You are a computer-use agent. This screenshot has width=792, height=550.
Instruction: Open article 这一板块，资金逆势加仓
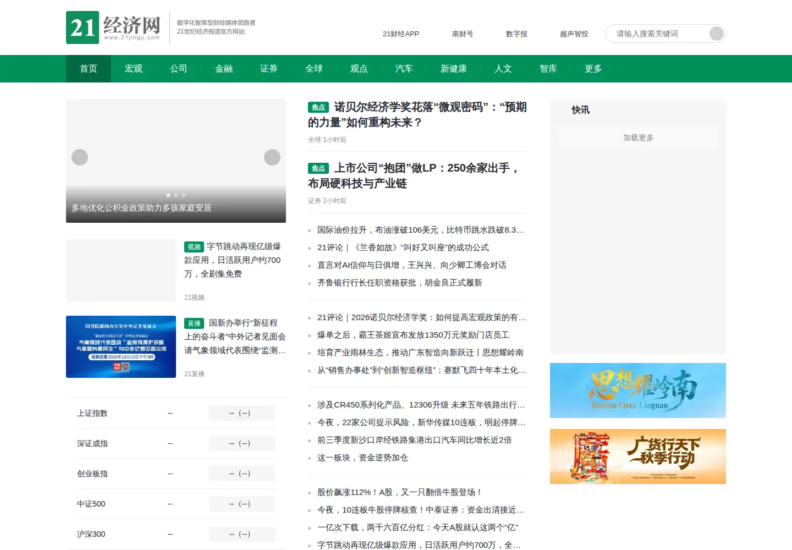point(362,458)
